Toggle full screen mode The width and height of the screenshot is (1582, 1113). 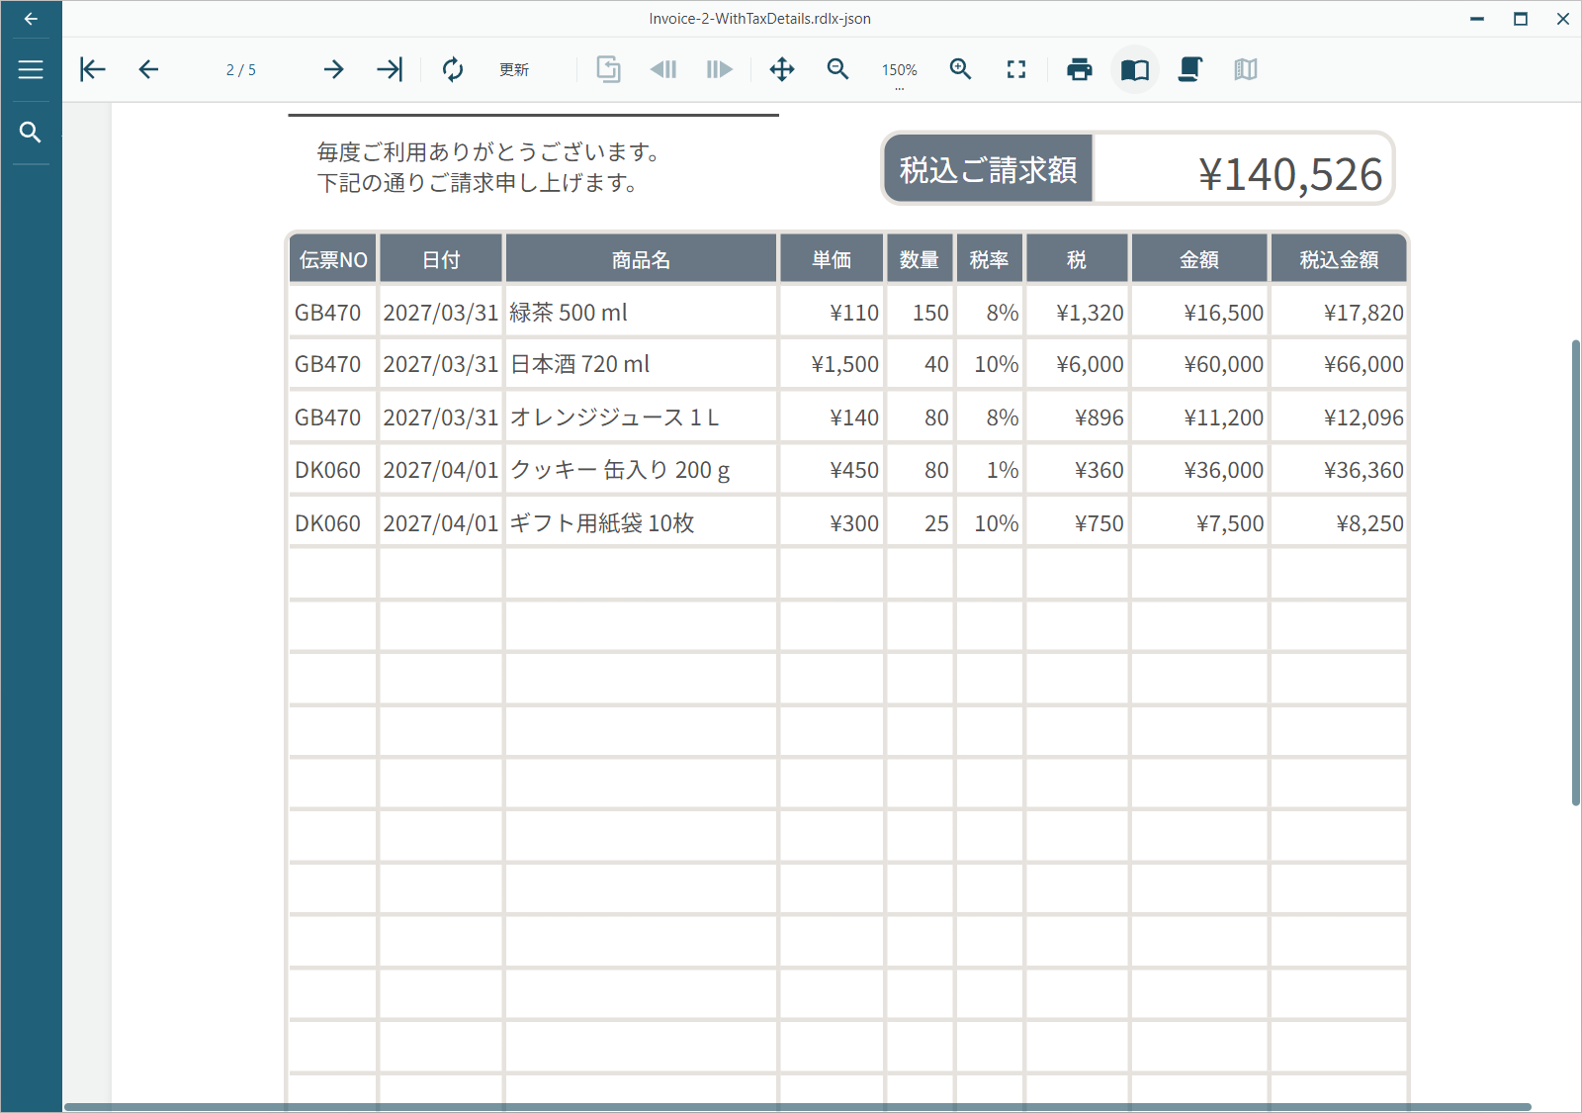pyautogui.click(x=1016, y=69)
